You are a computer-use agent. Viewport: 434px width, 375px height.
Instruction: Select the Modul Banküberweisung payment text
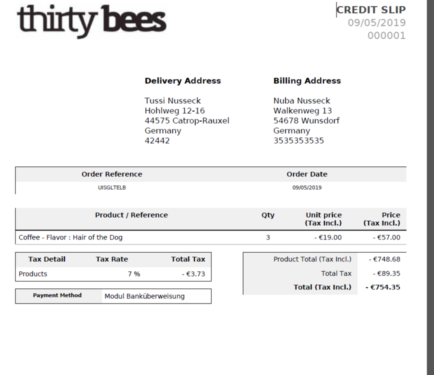(144, 296)
